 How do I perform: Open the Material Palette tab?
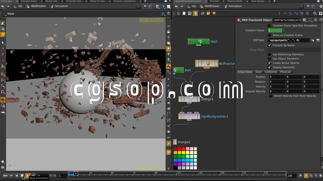(x=235, y=1)
